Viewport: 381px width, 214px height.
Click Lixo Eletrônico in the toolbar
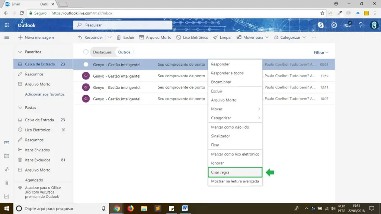tap(192, 38)
